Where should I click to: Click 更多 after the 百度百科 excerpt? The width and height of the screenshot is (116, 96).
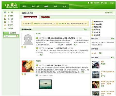pos(75,45)
